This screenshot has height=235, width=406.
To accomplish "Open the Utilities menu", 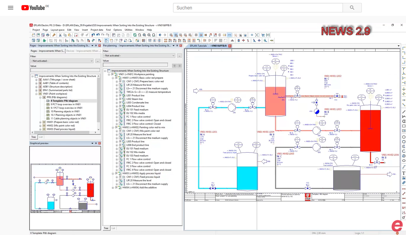I will click(129, 30).
